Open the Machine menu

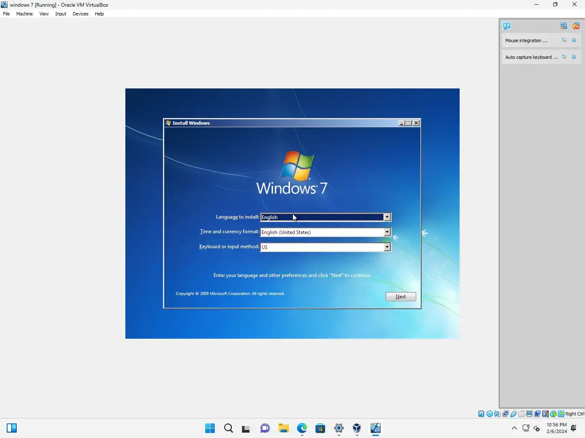pos(24,14)
